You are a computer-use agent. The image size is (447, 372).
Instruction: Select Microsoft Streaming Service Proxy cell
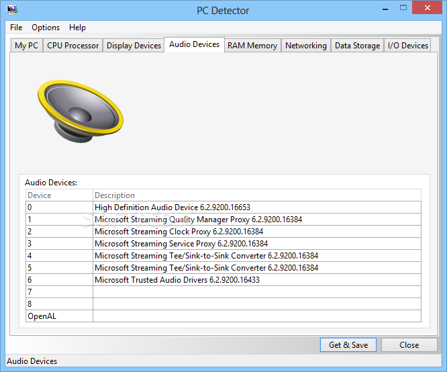click(x=257, y=244)
